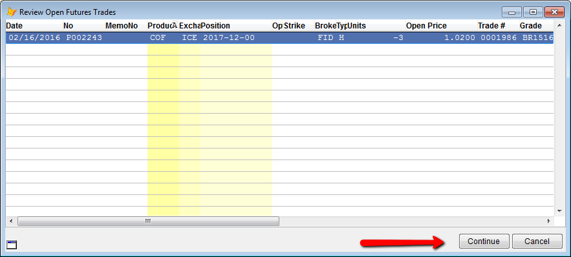Screen dimensions: 571x257
Task: Click the Open Price column header
Action: click(x=441, y=26)
